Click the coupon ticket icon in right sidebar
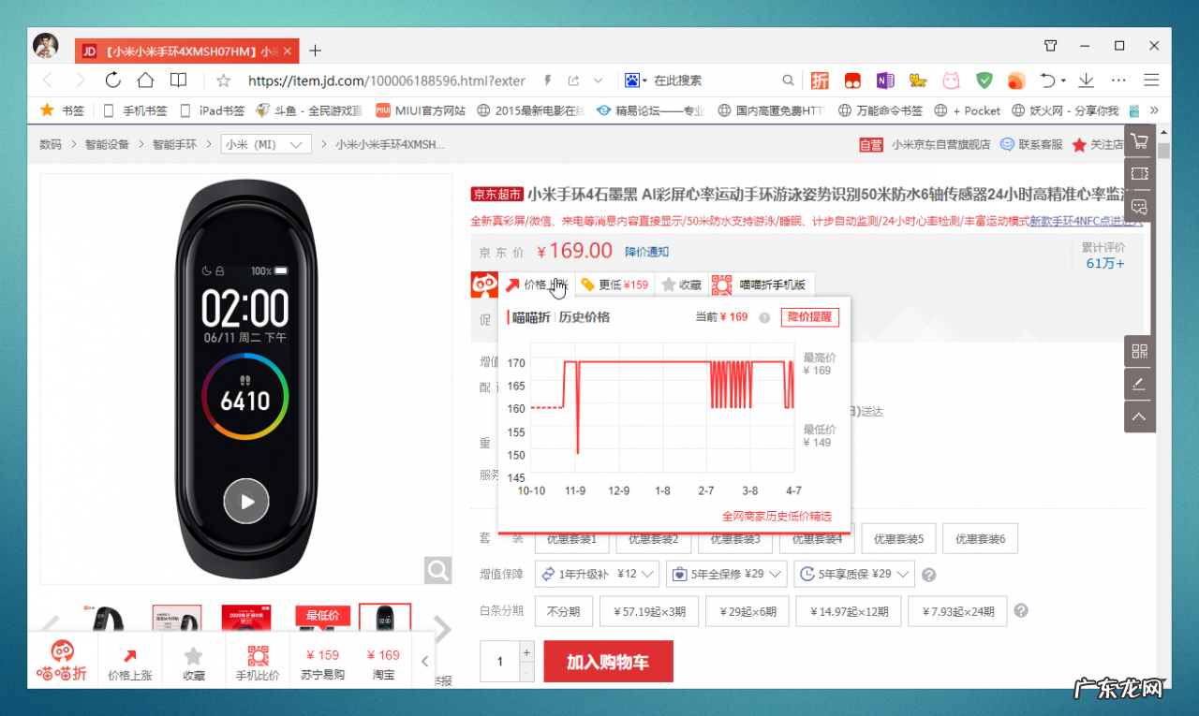This screenshot has width=1199, height=716. [1139, 174]
